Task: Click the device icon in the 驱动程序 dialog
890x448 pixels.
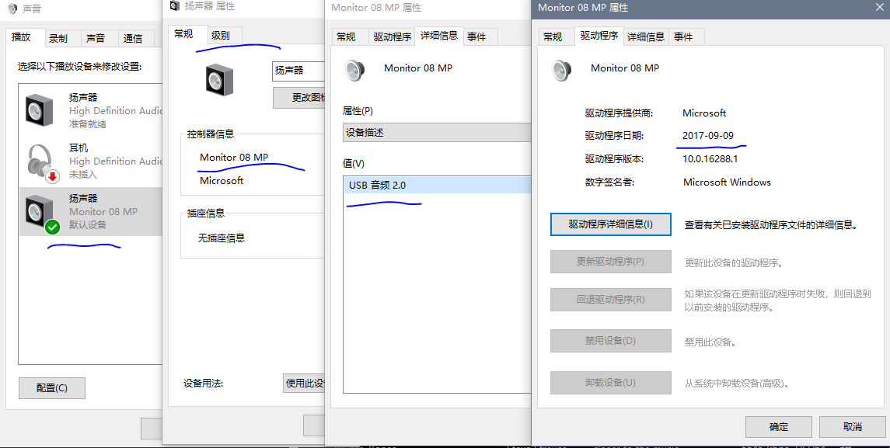Action: 561,71
